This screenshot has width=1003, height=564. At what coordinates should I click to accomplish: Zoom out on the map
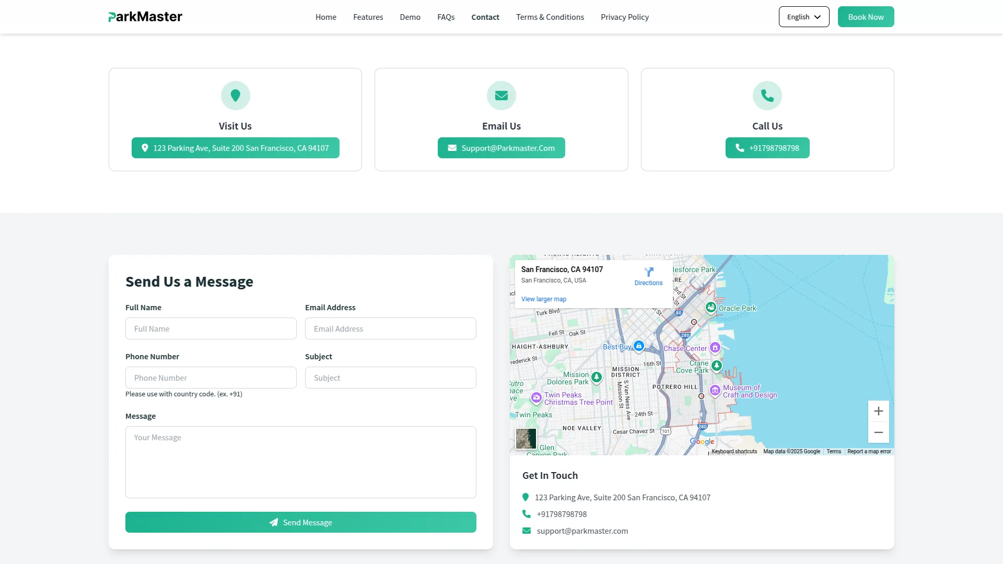pos(879,431)
